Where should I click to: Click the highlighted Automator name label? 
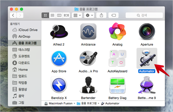coord(147,71)
